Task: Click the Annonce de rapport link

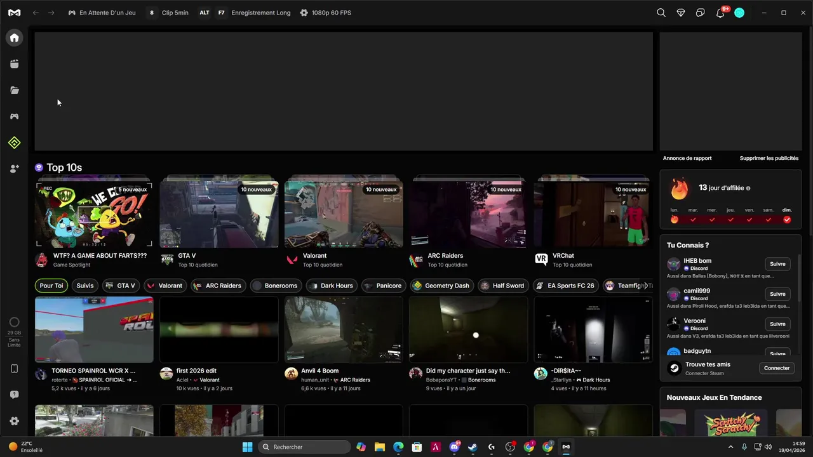Action: pyautogui.click(x=687, y=158)
